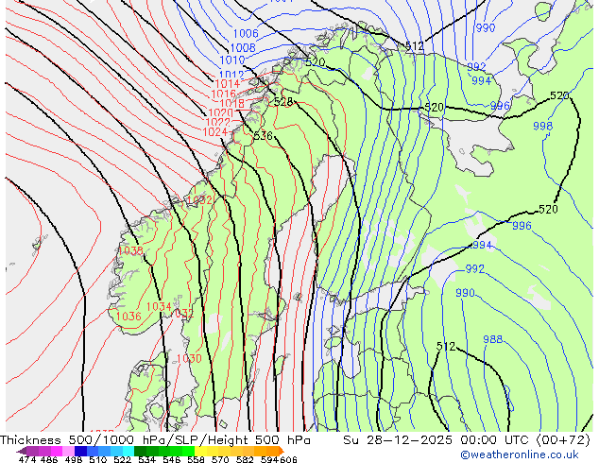Click the blue 1006 isobar label
This screenshot has height=463, width=599.
246,34
